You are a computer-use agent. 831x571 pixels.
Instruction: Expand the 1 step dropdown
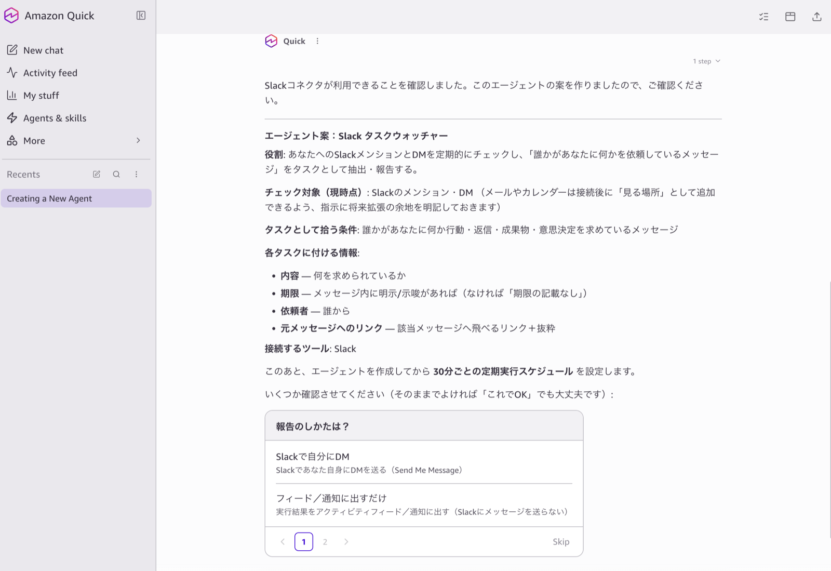click(706, 61)
